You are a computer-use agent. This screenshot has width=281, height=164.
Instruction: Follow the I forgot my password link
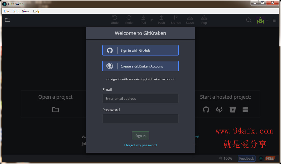point(140,145)
